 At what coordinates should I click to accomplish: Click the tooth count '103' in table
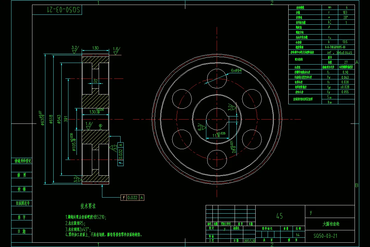(x=346, y=12)
